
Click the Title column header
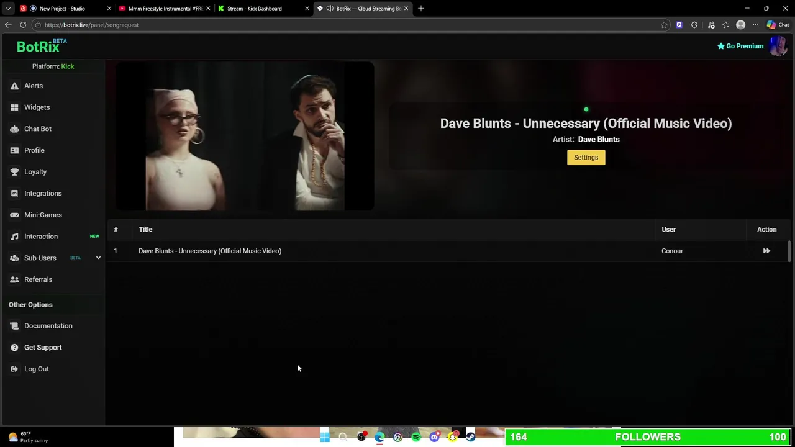(145, 230)
